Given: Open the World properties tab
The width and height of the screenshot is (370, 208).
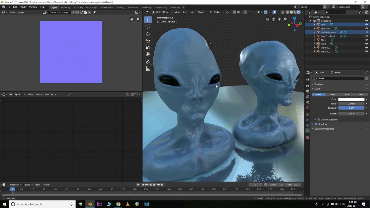Looking at the screenshot, I should (x=308, y=108).
